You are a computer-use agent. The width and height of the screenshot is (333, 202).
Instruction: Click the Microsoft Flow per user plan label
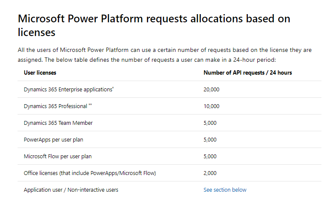point(58,157)
